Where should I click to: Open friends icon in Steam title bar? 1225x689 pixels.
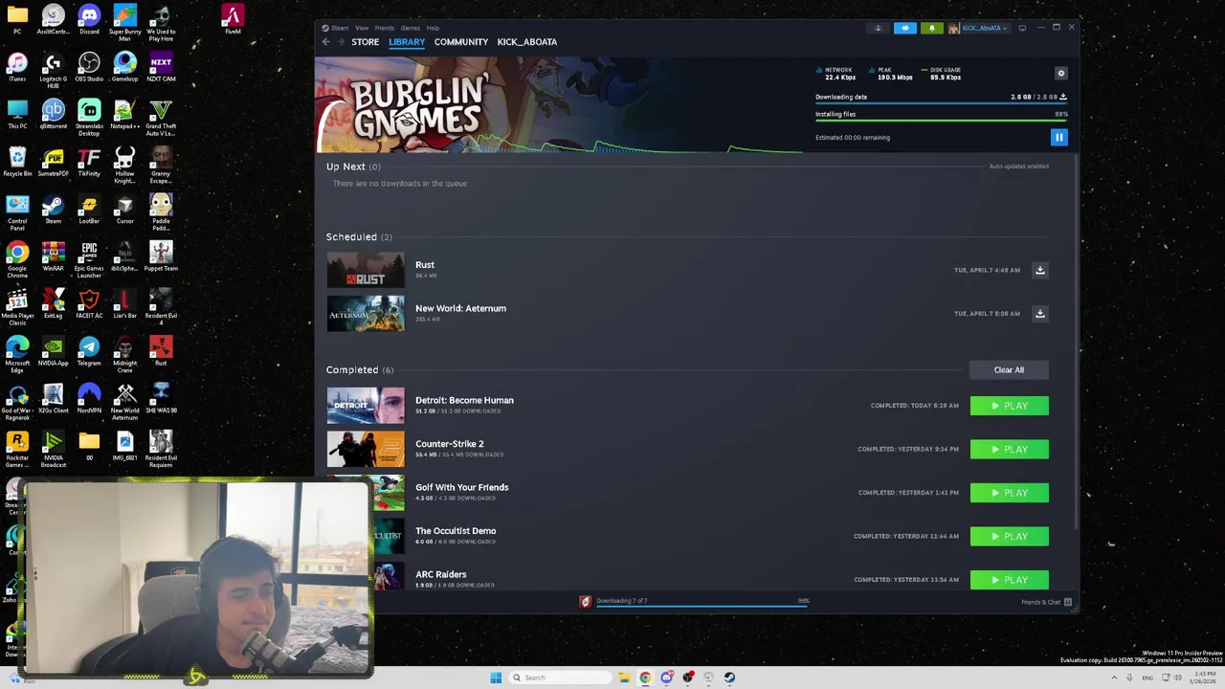coord(878,28)
